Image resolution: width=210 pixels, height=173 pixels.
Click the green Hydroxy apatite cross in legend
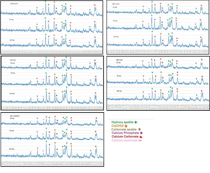click(135, 122)
